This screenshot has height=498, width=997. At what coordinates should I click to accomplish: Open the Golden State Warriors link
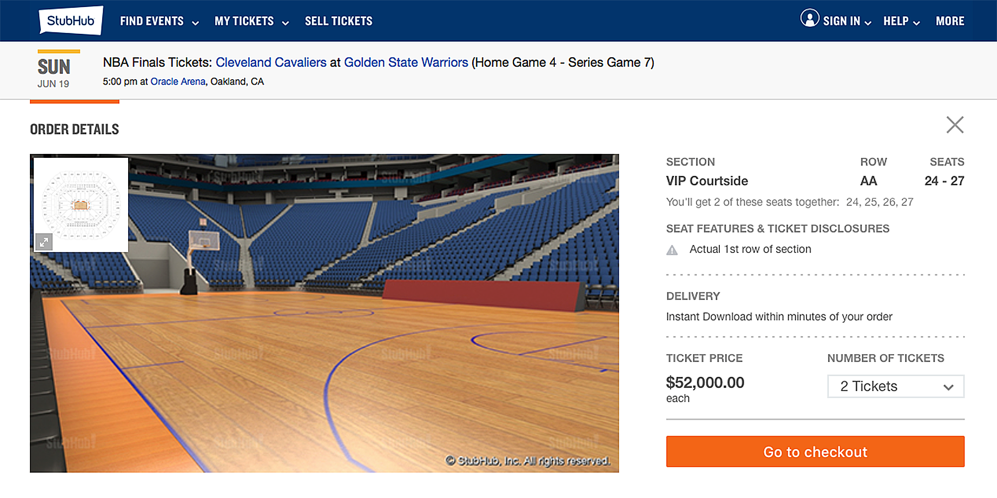click(x=406, y=62)
